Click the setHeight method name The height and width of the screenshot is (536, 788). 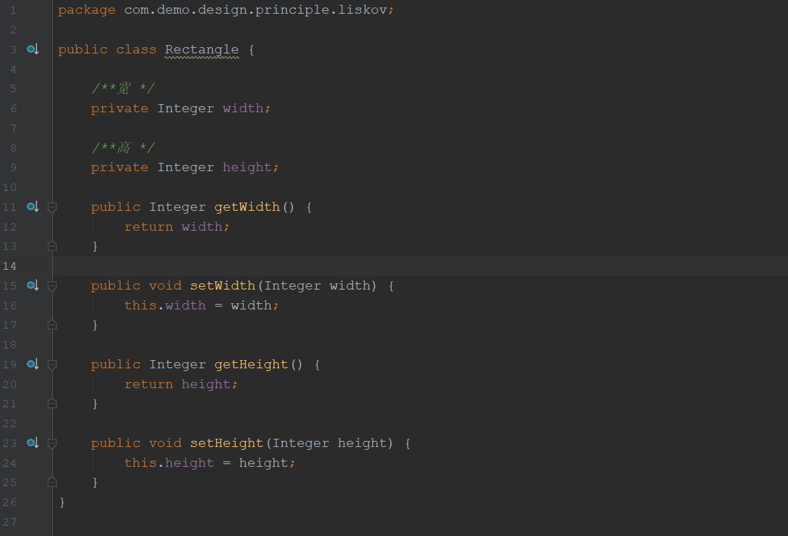coord(226,443)
